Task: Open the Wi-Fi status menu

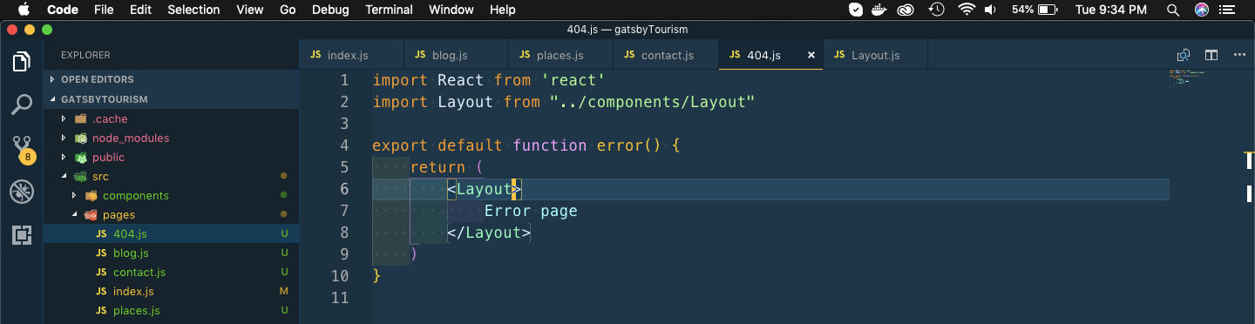Action: [x=966, y=10]
